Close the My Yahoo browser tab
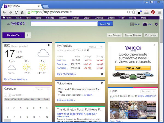Viewport: 164px width, 123px height. point(39,6)
